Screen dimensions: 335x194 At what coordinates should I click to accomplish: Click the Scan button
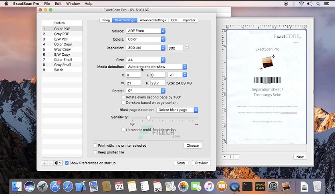pyautogui.click(x=181, y=163)
